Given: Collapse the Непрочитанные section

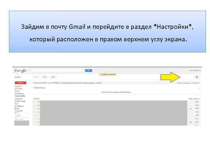Looking at the screenshot, I should tap(39, 88).
